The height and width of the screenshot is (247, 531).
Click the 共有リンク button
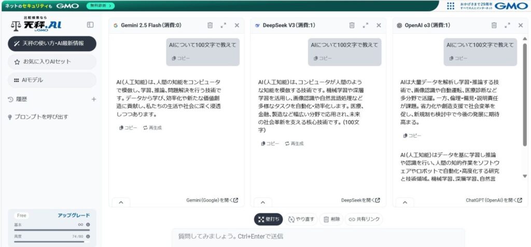tap(364, 219)
